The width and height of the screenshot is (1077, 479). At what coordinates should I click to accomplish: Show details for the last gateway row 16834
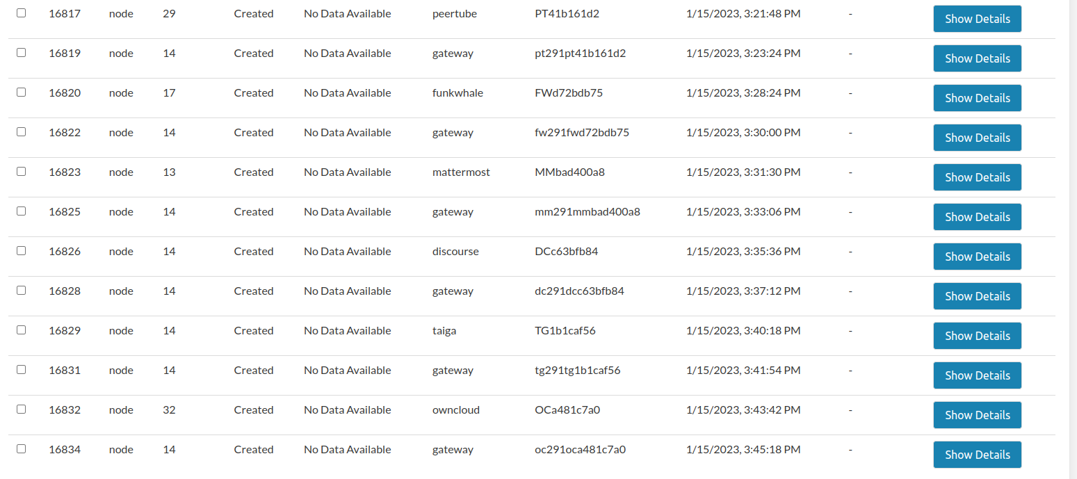click(977, 455)
